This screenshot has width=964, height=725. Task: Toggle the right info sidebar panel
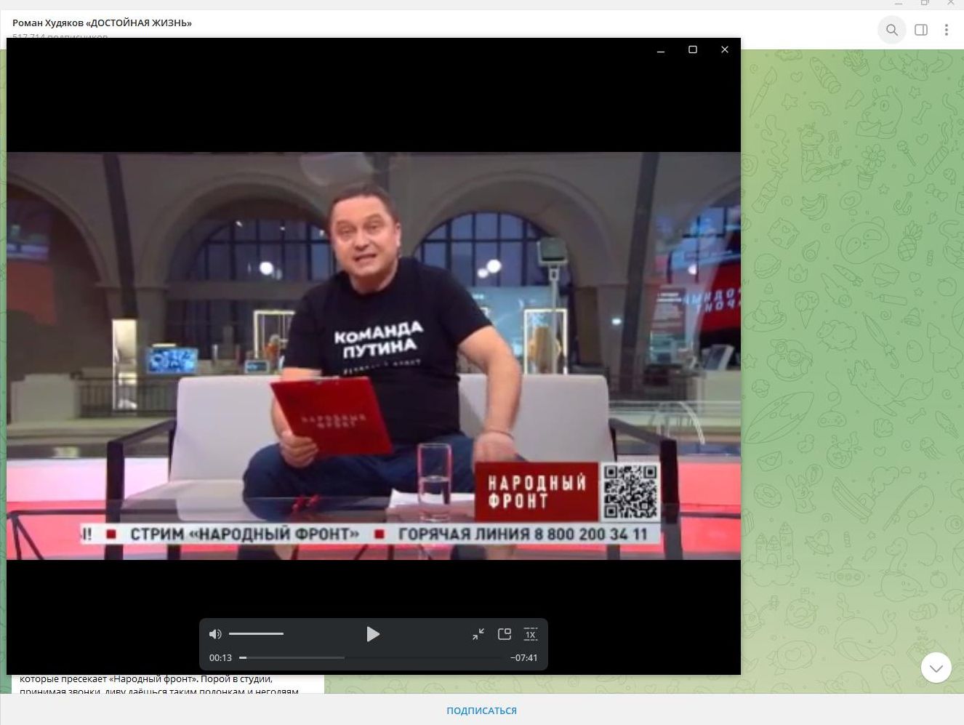(x=920, y=30)
